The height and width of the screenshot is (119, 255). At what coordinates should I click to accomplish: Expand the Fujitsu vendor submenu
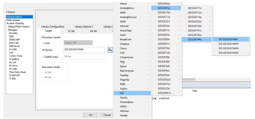[132, 88]
